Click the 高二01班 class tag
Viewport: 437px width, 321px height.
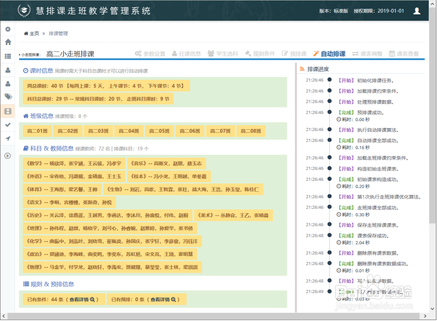pos(37,131)
